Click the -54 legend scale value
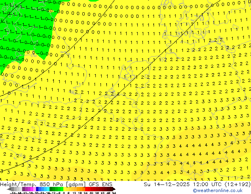251x194 pixels. pyautogui.click(x=13, y=193)
